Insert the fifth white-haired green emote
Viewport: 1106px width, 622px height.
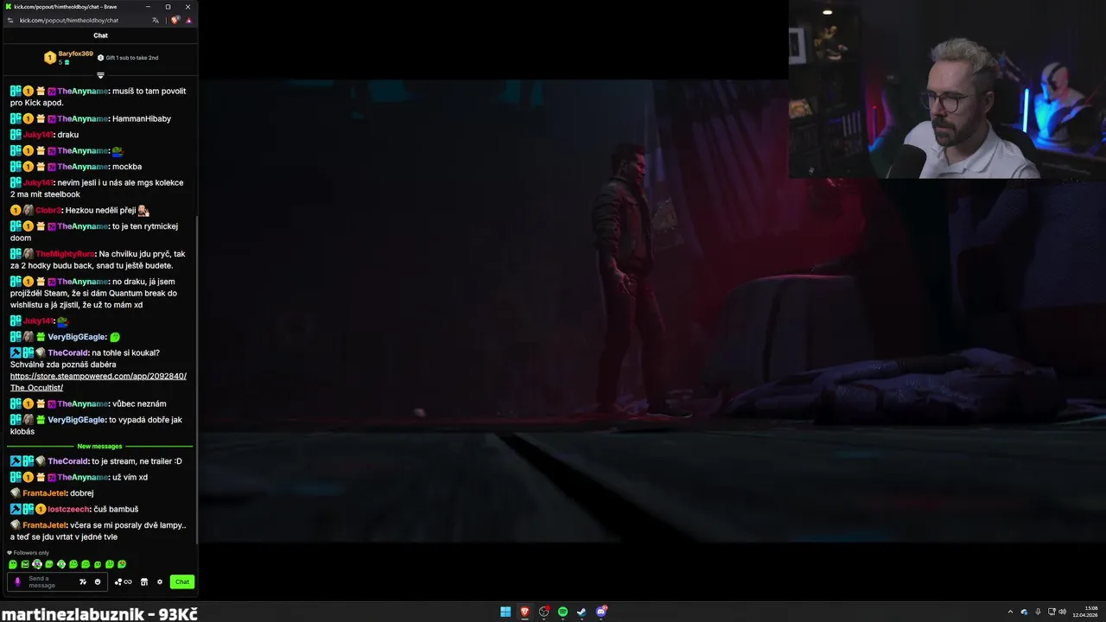(61, 564)
